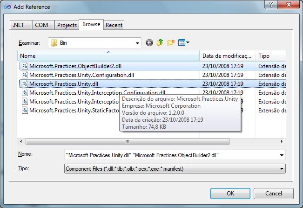Sort by Data de modificação column header

[227, 56]
